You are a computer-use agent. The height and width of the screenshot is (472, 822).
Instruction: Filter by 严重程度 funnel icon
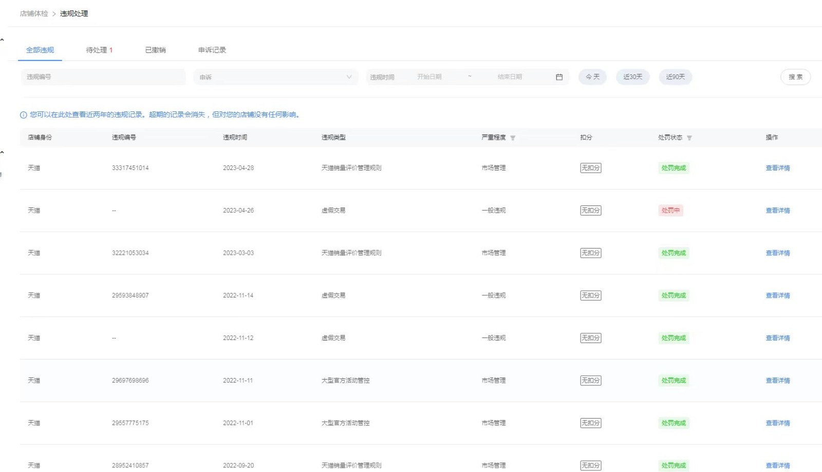(513, 138)
